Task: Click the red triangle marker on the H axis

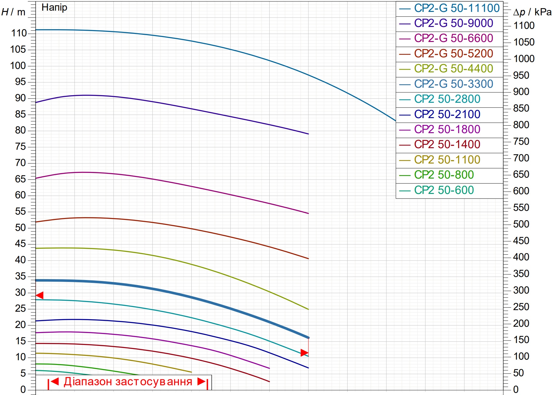Action: 40,295
